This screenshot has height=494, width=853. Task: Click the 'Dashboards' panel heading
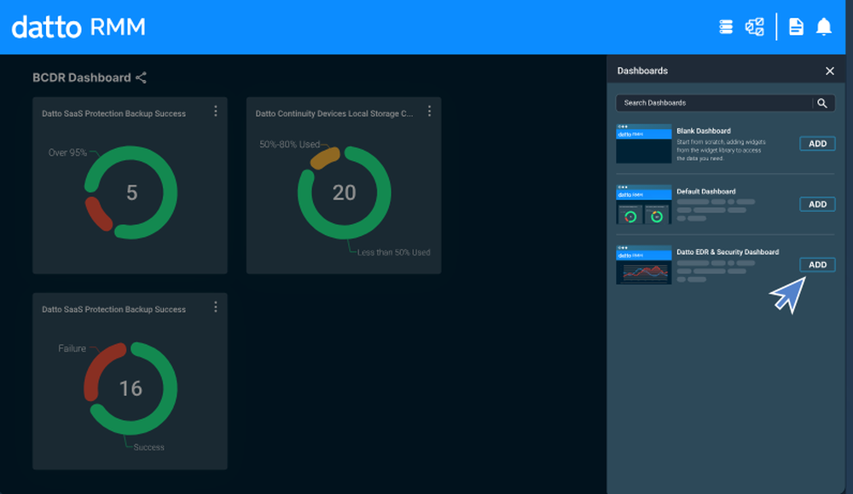642,71
